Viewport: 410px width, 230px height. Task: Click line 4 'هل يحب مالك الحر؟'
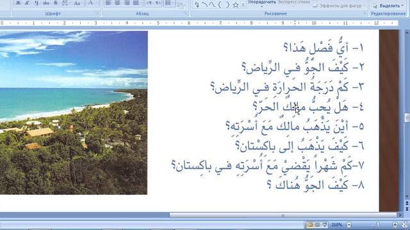pyautogui.click(x=308, y=107)
